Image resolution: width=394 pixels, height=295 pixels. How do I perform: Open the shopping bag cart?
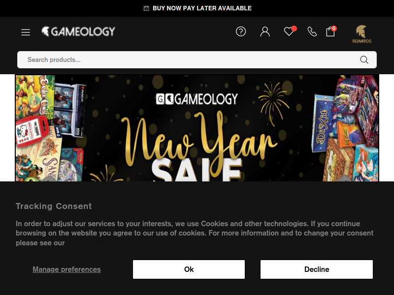pyautogui.click(x=331, y=31)
